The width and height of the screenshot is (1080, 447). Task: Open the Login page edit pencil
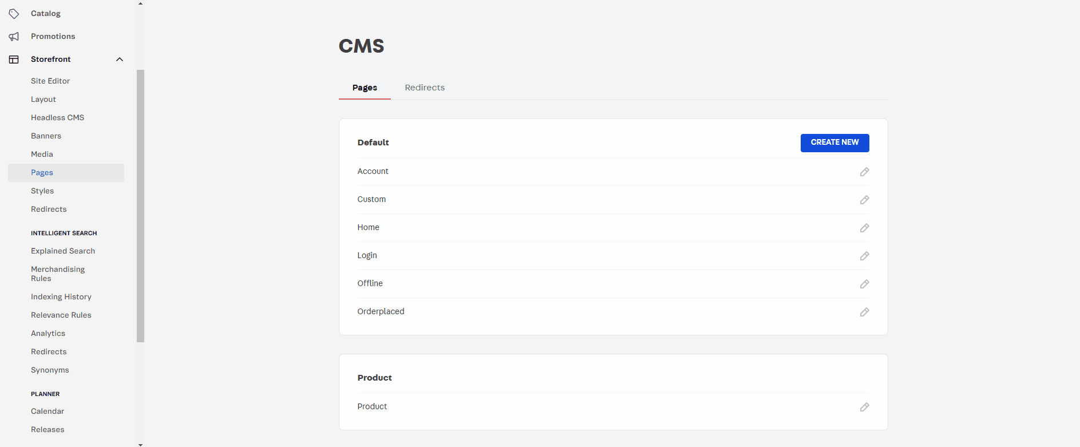click(x=864, y=256)
